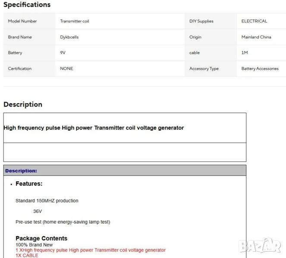
Task: Click the Transmitter coil value cell
Action: click(75, 21)
